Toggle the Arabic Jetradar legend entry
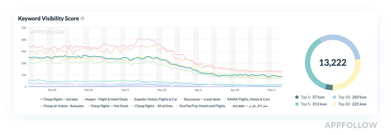Image resolution: width=391 pixels, height=135 pixels. pyautogui.click(x=248, y=106)
